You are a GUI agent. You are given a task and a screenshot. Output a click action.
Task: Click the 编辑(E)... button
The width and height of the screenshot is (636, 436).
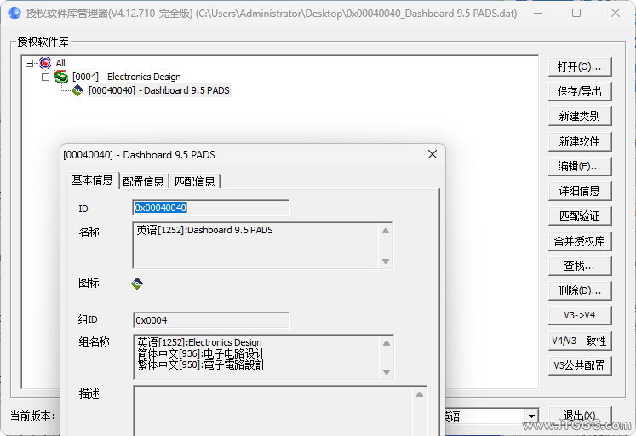[x=580, y=166]
